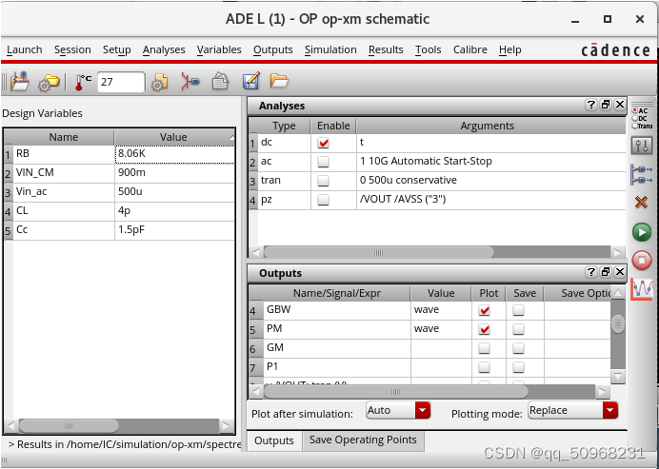
Task: Open the design variables slider editor icon
Action: click(x=642, y=146)
